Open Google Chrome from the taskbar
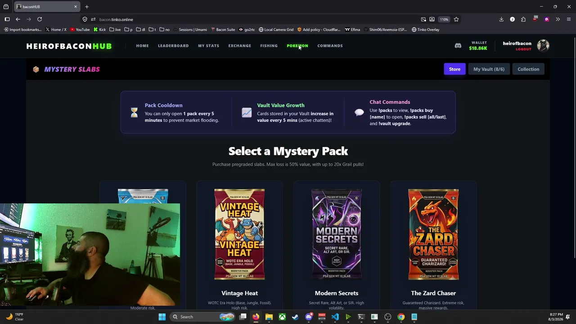This screenshot has width=576, height=324. point(401,317)
